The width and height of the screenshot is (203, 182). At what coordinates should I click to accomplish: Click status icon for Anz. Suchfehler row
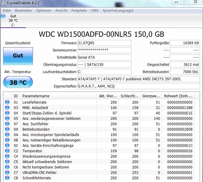[x=7, y=124]
